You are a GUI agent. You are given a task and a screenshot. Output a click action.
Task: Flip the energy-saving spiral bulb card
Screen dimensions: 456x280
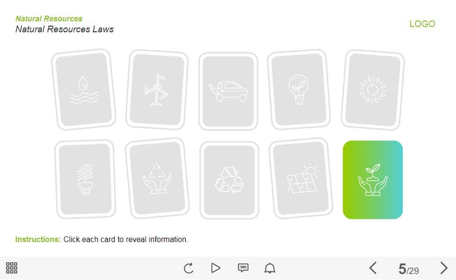point(85,179)
